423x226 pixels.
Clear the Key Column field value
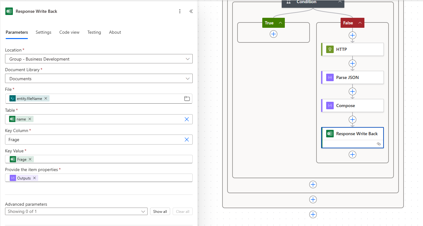[x=187, y=140]
